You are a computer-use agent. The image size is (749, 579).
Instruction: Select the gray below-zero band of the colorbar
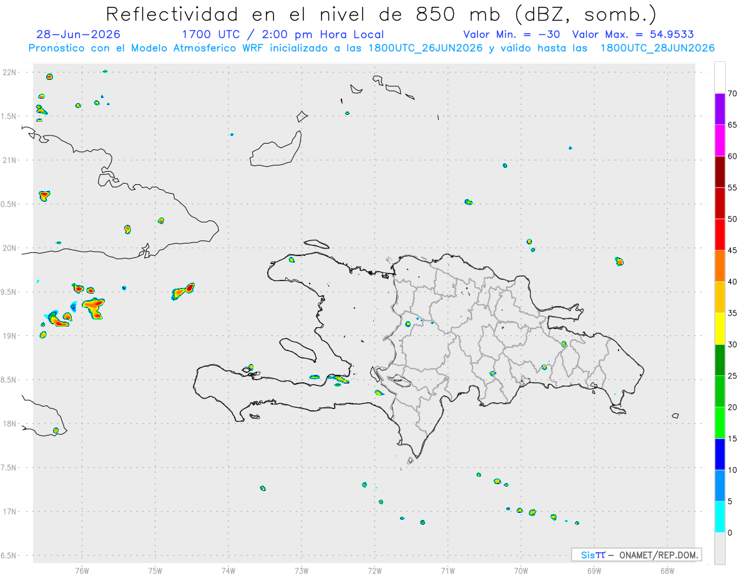[x=720, y=548]
